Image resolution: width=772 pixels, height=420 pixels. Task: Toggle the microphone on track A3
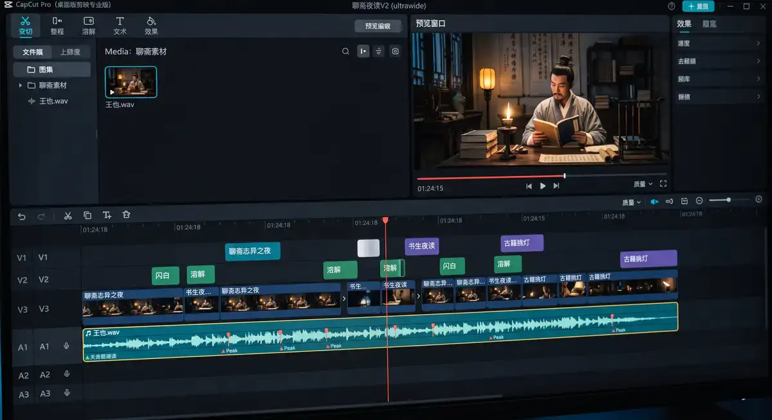[x=66, y=393]
